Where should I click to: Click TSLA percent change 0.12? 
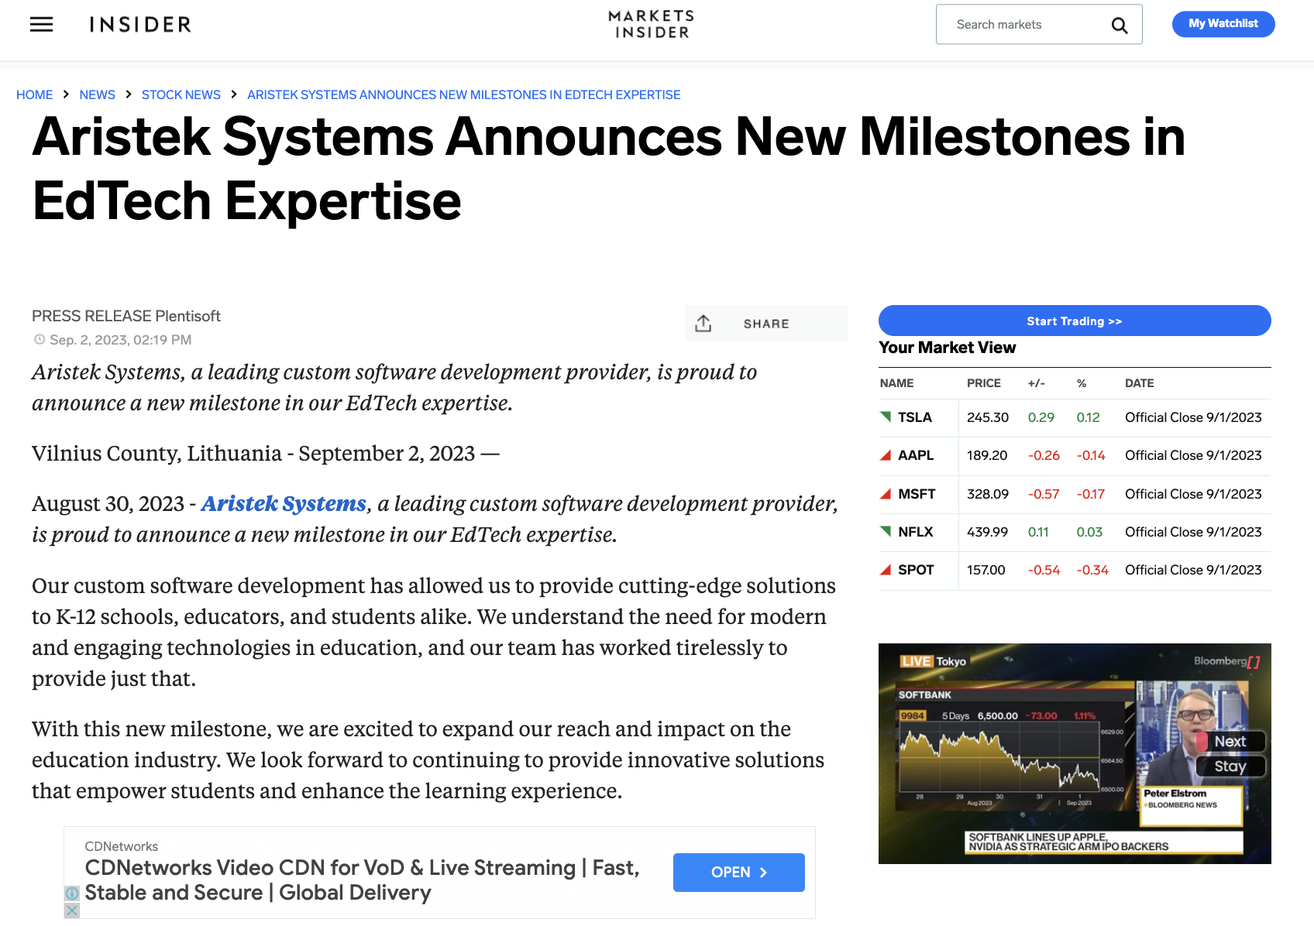click(x=1088, y=417)
